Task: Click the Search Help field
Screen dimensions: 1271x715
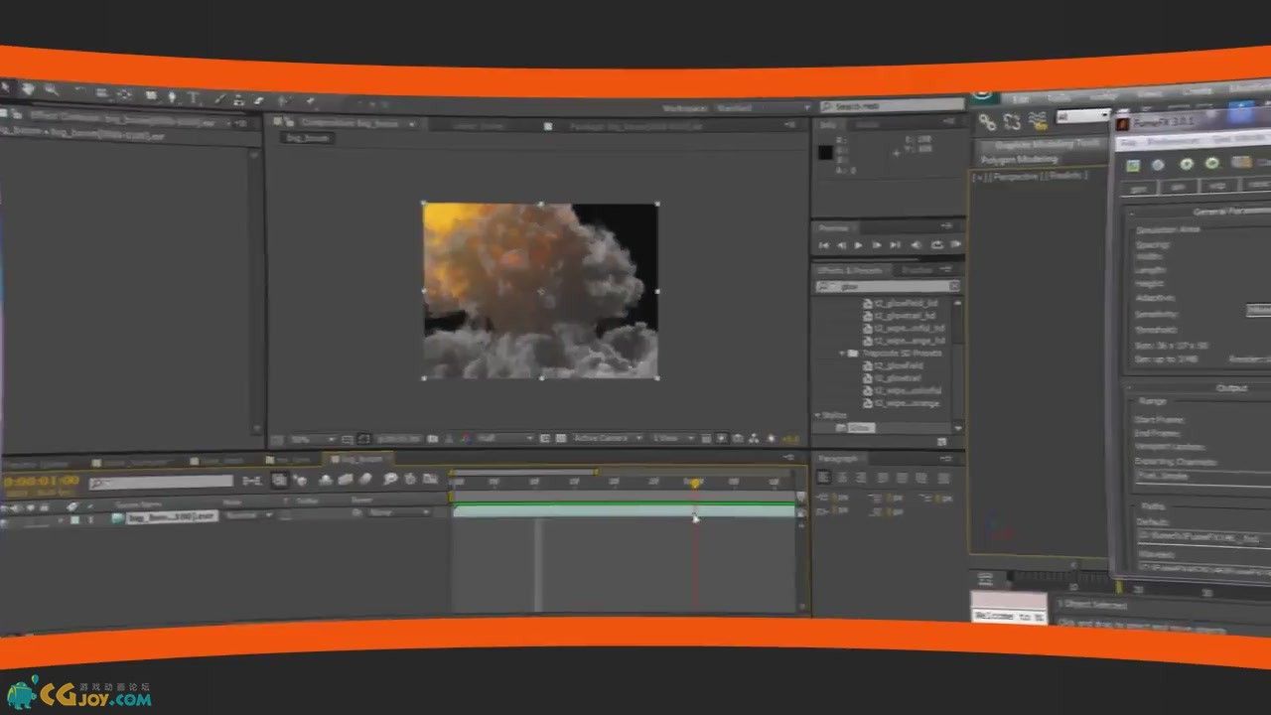Action: [893, 104]
